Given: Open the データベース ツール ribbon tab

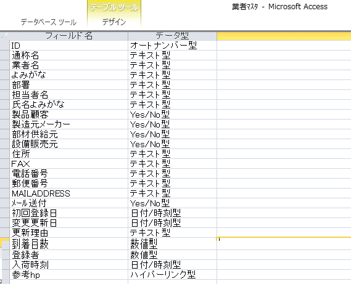Looking at the screenshot, I should click(49, 22).
